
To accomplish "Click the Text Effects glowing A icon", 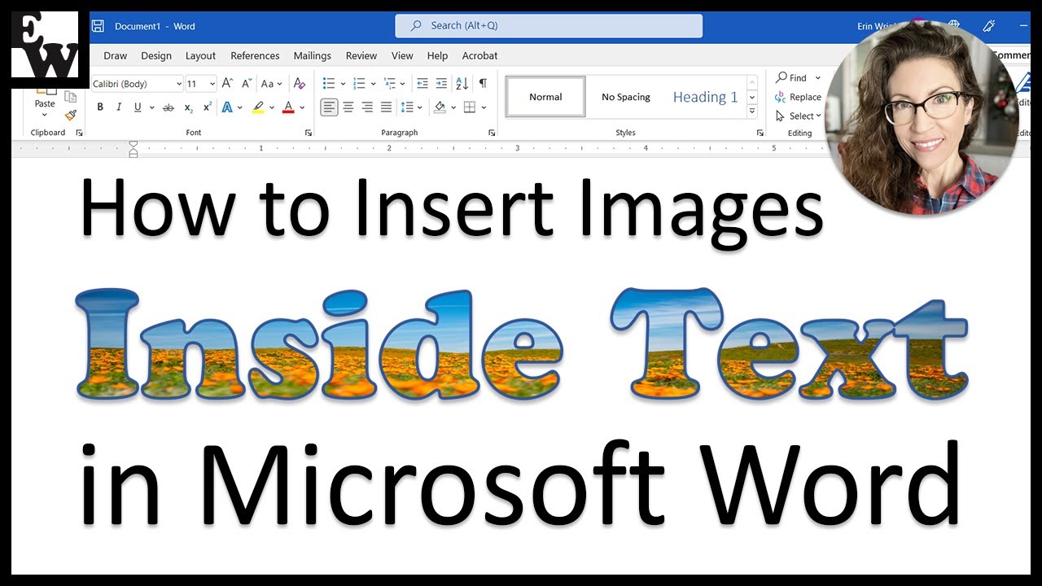I will (x=228, y=107).
